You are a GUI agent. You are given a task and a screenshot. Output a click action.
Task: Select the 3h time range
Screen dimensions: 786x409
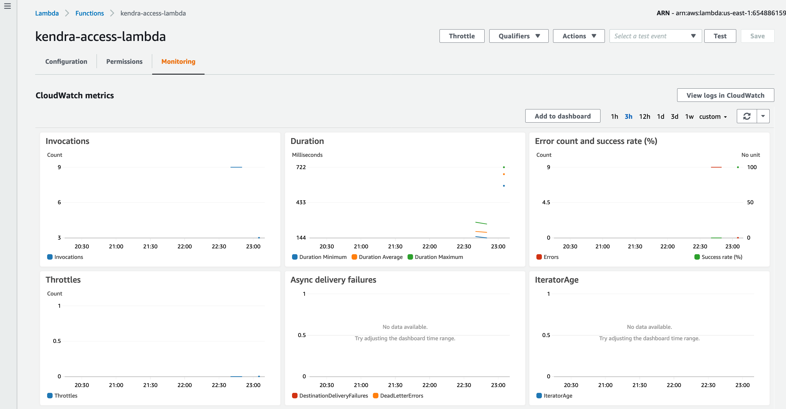tap(628, 116)
